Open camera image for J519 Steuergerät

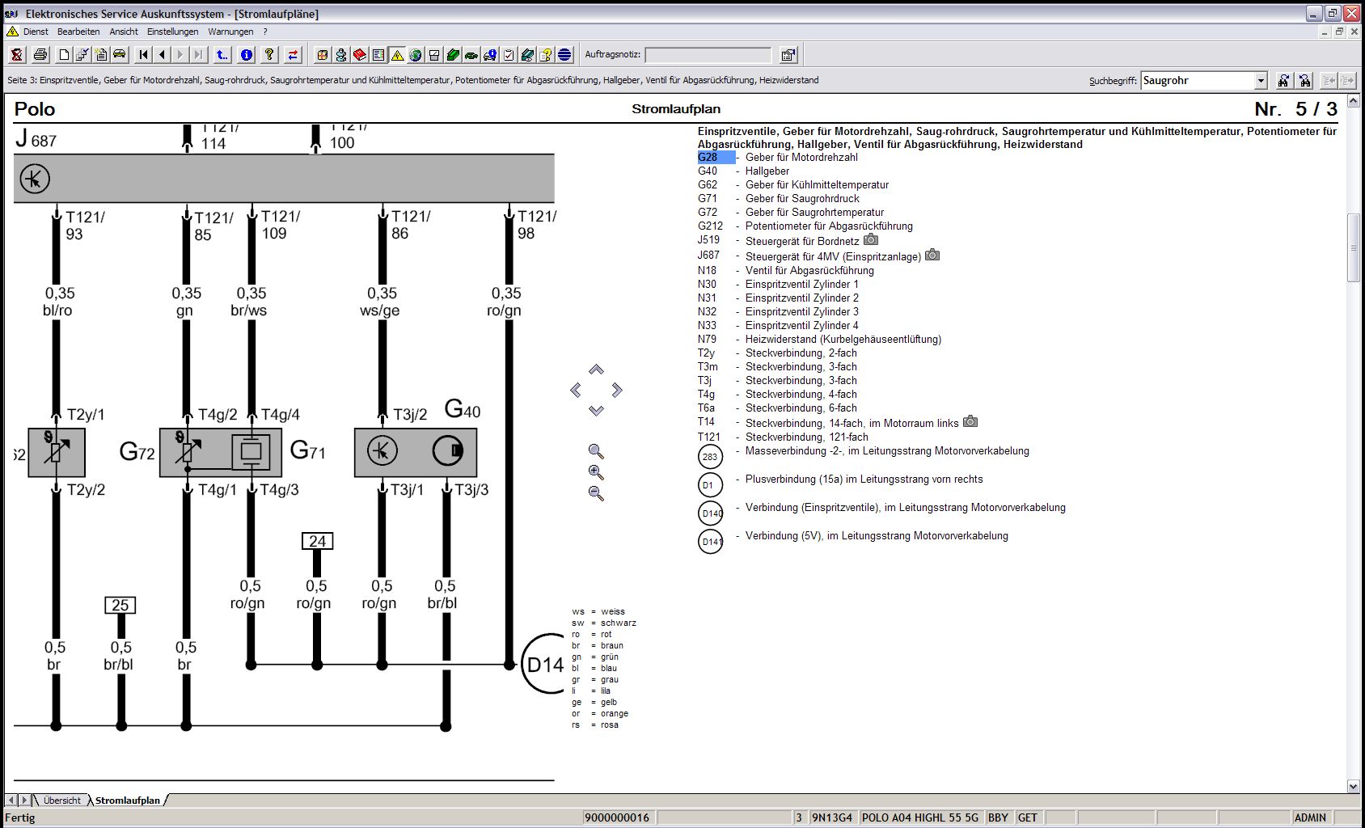point(871,240)
